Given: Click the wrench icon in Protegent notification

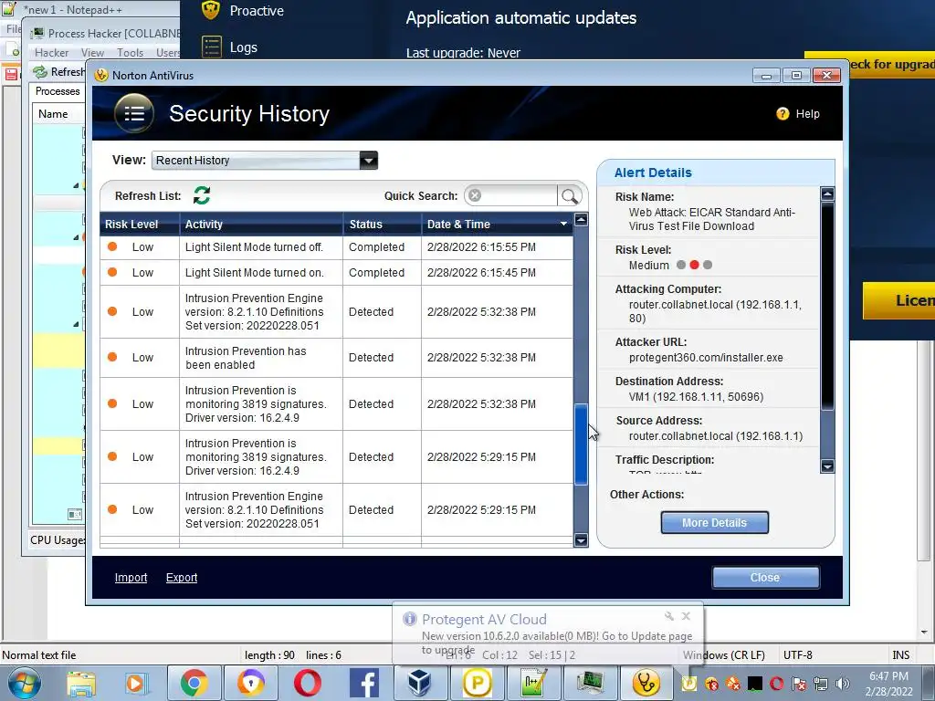Looking at the screenshot, I should (669, 616).
